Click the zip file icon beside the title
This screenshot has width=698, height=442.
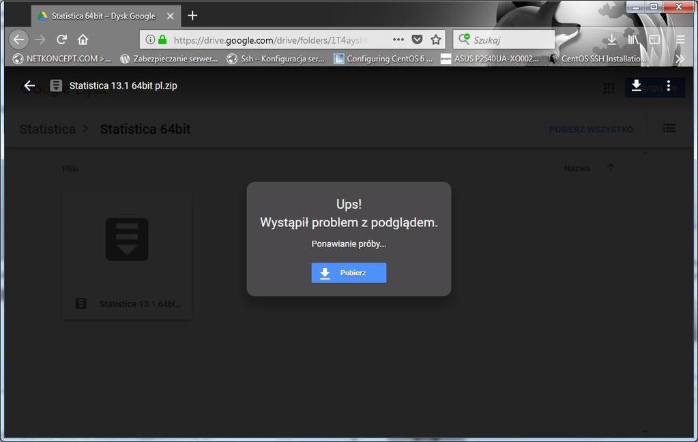click(56, 85)
